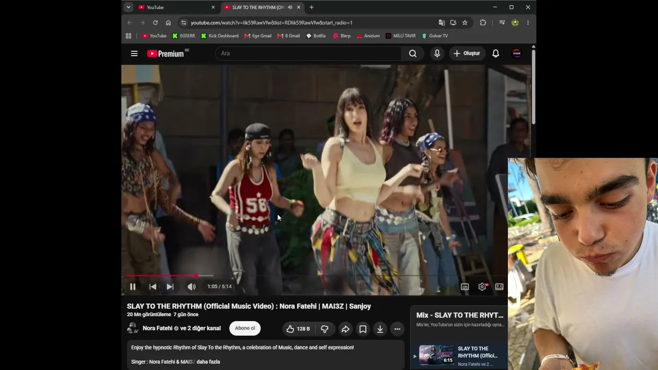Open YouTube guide hamburger menu
This screenshot has width=658, height=370.
click(x=134, y=53)
